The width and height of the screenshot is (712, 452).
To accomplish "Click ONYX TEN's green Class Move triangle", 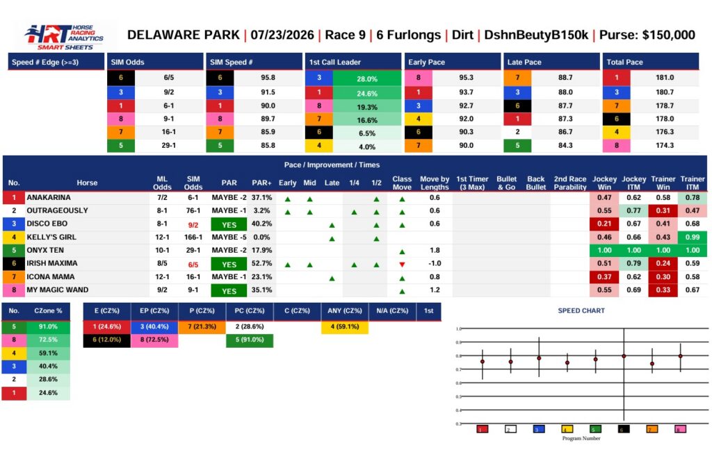I will (402, 251).
